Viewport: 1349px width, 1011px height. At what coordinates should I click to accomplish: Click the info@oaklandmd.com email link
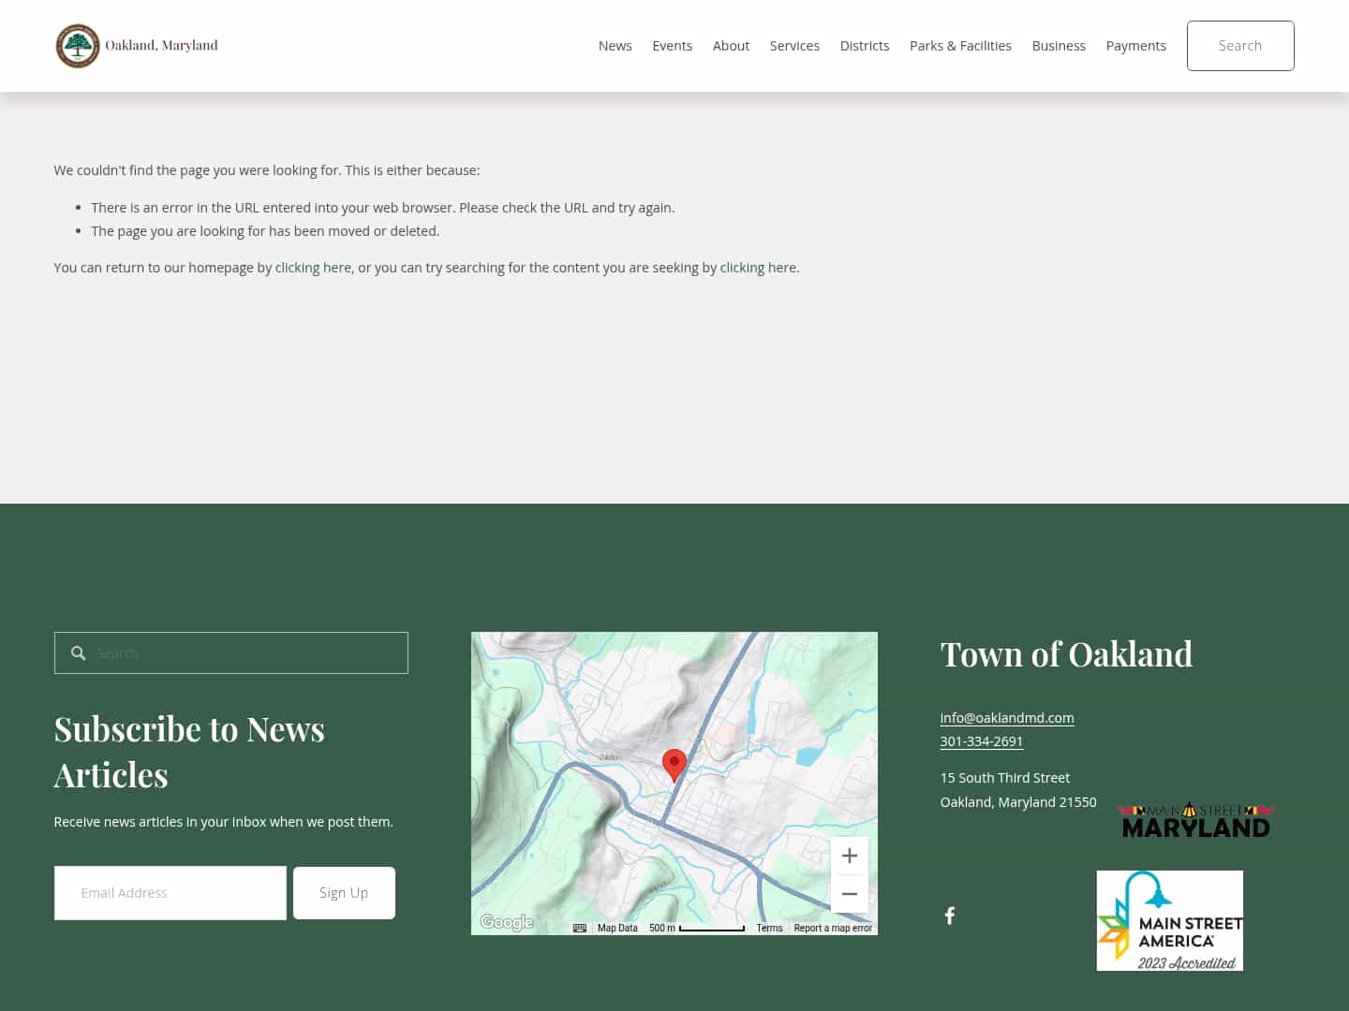(x=1006, y=717)
